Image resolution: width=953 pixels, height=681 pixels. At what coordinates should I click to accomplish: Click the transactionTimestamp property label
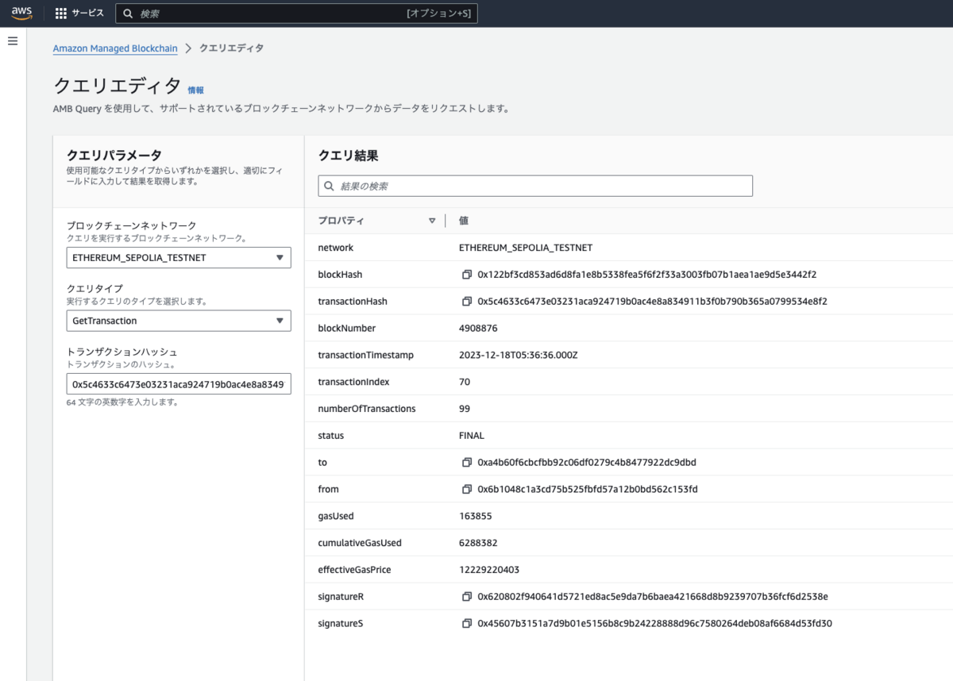point(365,355)
